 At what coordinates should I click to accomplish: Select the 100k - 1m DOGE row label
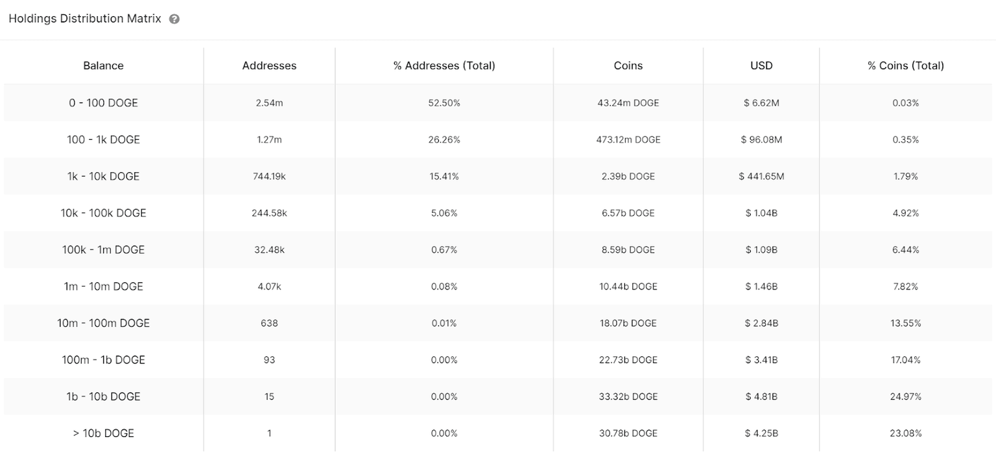[x=103, y=250]
